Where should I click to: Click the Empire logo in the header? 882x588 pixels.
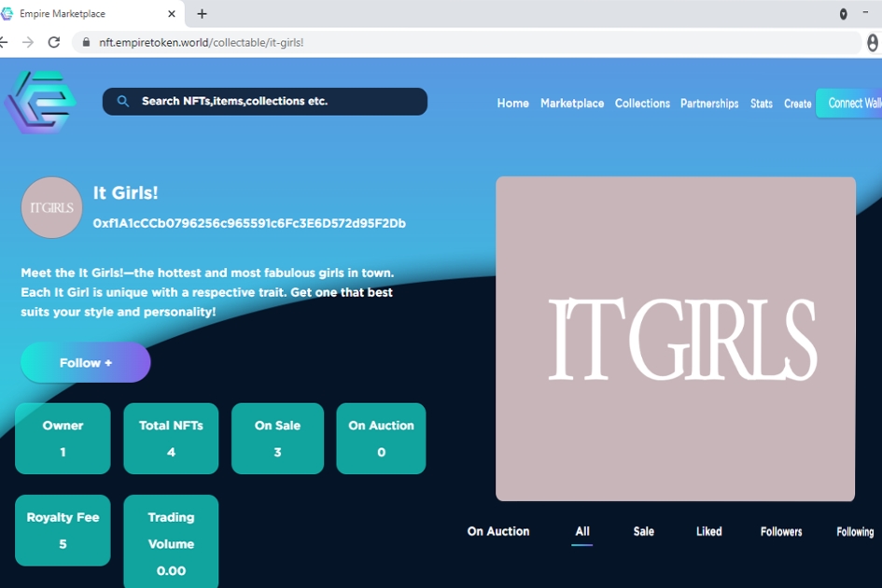tap(40, 102)
